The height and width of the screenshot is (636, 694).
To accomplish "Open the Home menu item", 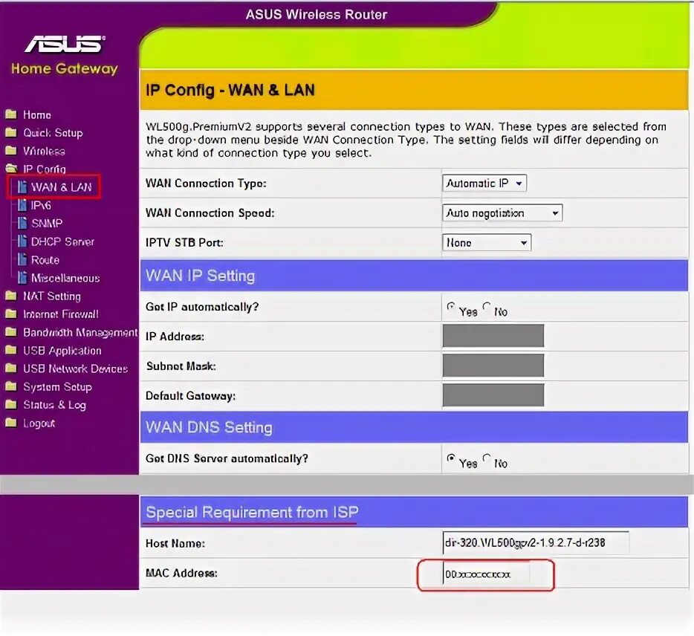I will click(37, 115).
